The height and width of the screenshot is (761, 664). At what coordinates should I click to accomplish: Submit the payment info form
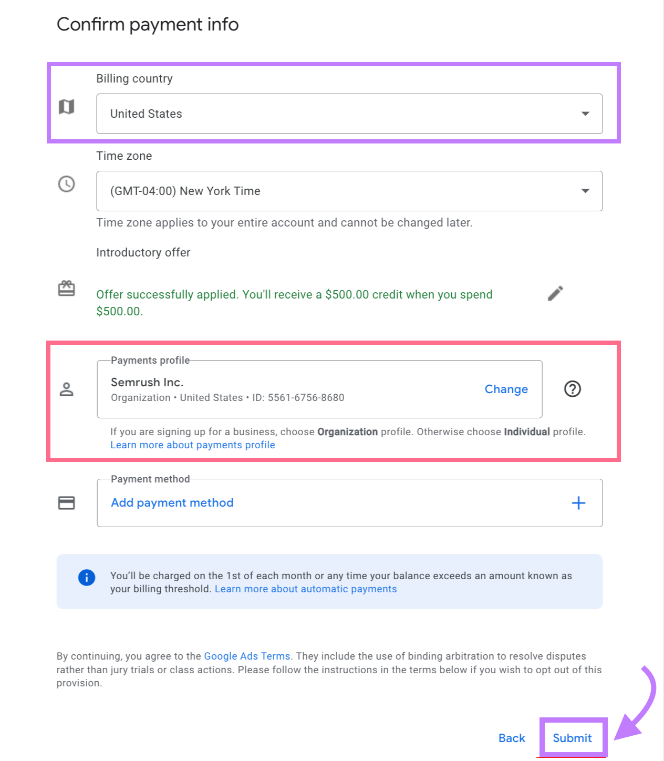573,738
